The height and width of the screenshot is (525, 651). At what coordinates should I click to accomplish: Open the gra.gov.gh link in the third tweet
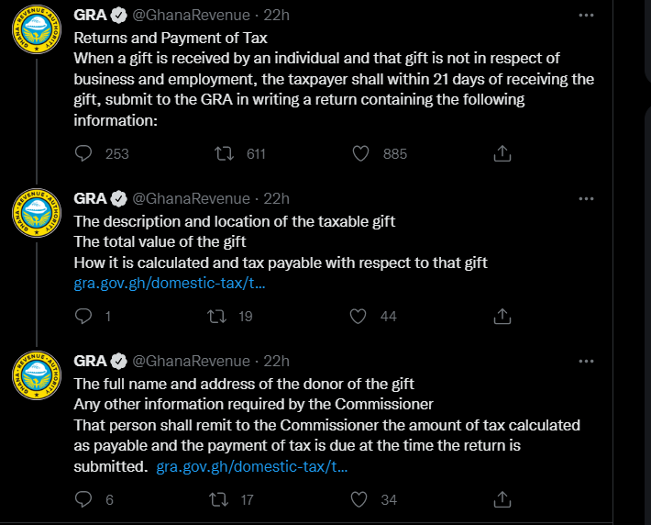pyautogui.click(x=251, y=466)
